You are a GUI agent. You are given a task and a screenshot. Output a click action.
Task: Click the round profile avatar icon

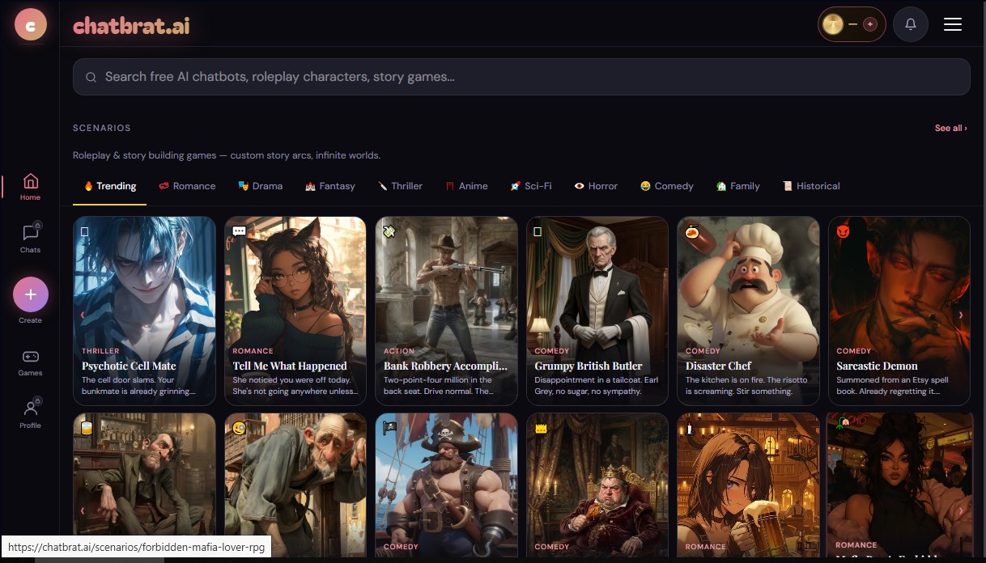[x=31, y=25]
